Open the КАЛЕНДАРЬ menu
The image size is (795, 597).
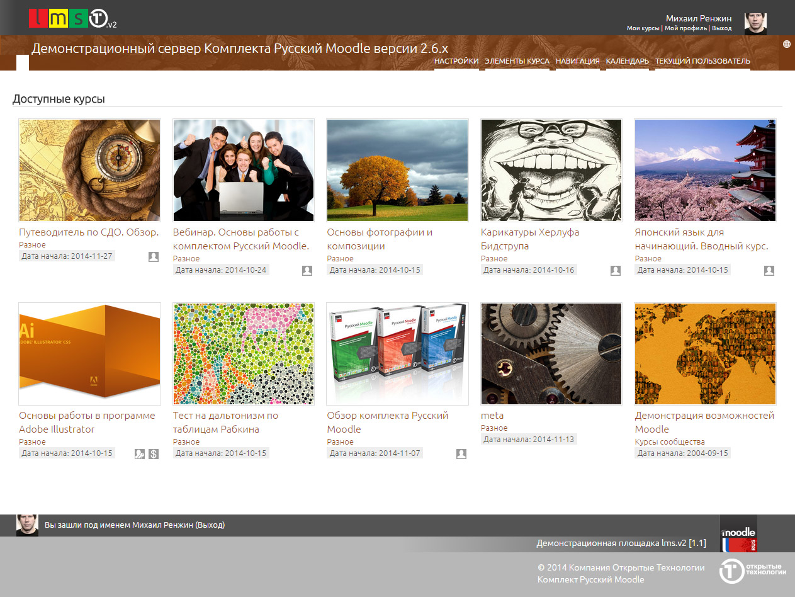pos(628,61)
